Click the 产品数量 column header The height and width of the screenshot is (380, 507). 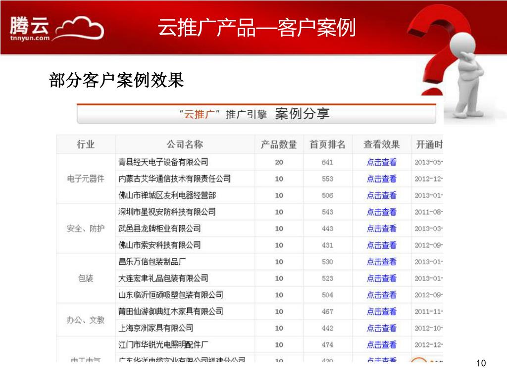(x=279, y=144)
